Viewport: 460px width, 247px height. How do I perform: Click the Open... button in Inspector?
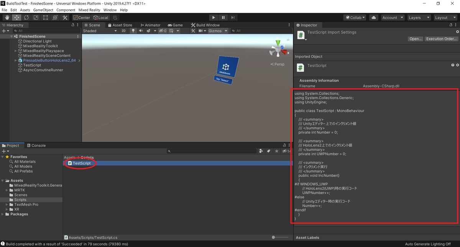pyautogui.click(x=416, y=39)
